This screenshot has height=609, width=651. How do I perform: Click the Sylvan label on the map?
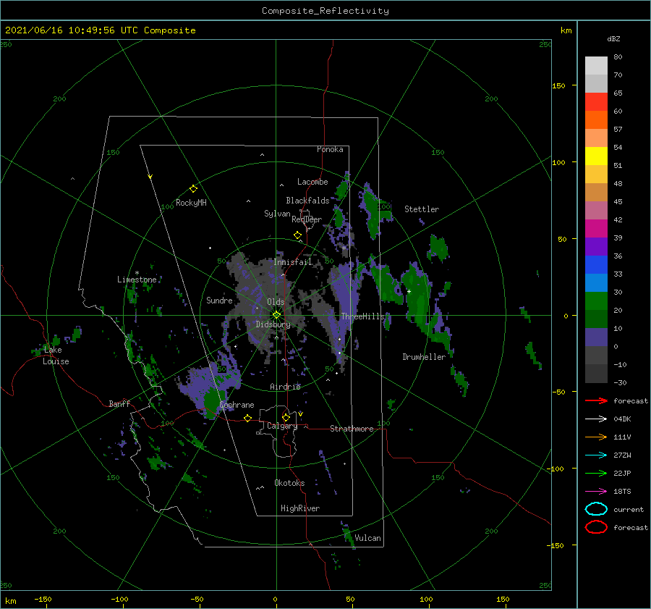pyautogui.click(x=277, y=214)
